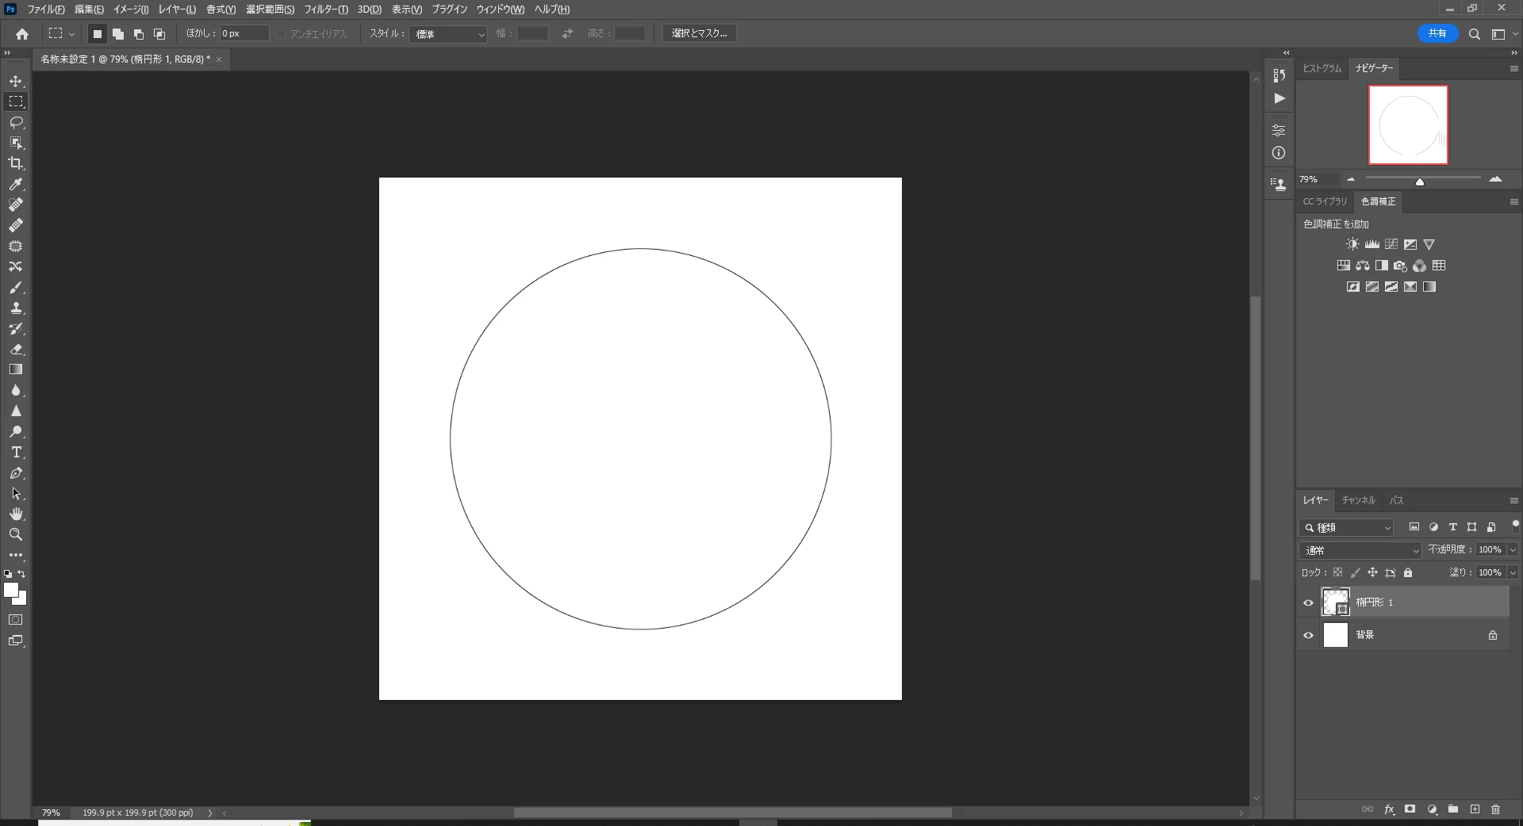Create a new layer
The width and height of the screenshot is (1523, 826).
tap(1475, 809)
